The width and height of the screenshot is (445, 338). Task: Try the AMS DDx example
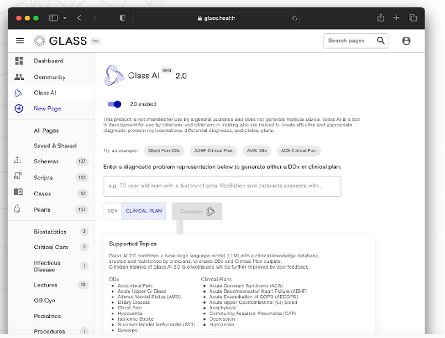257,151
